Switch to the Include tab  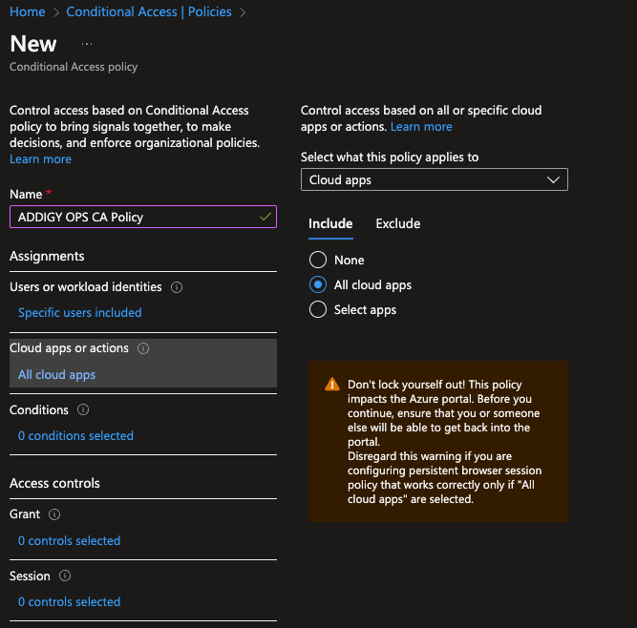tap(330, 223)
